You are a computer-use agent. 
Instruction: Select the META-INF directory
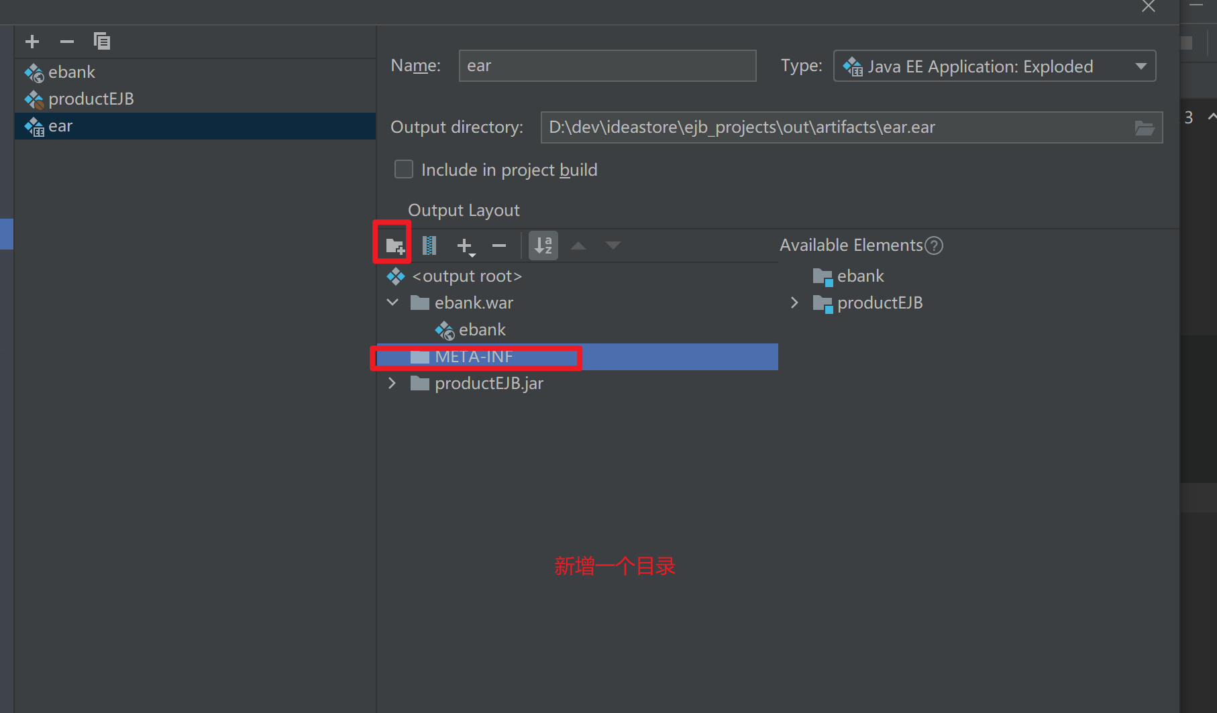(x=577, y=357)
